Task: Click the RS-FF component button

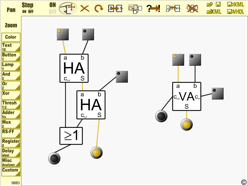Action: coord(11,133)
